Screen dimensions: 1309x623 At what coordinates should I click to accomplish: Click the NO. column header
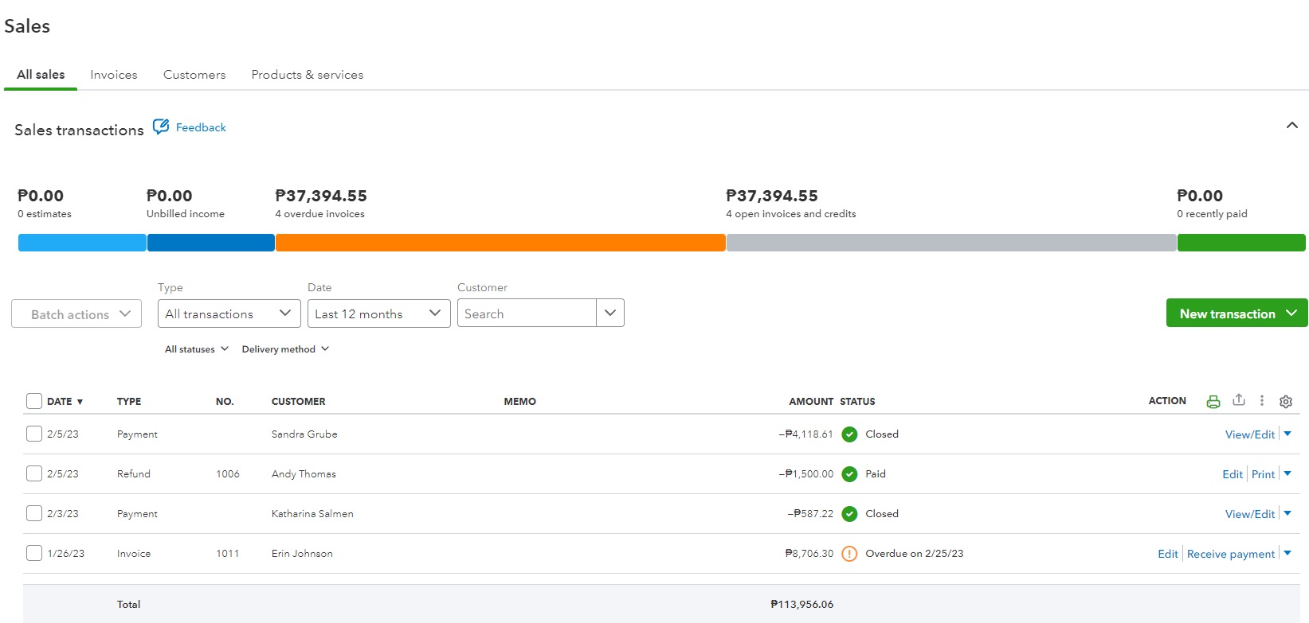[225, 402]
